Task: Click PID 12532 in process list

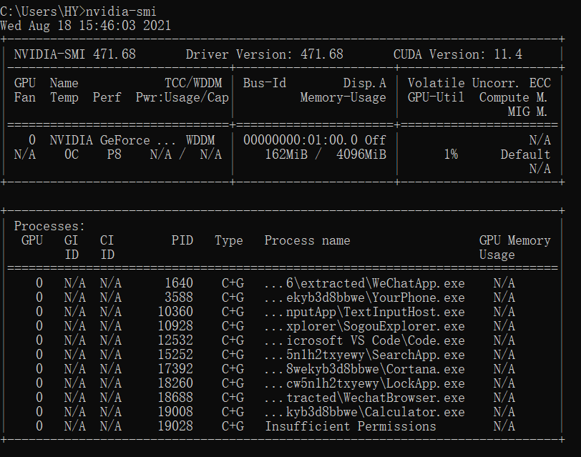Action: [x=175, y=340]
